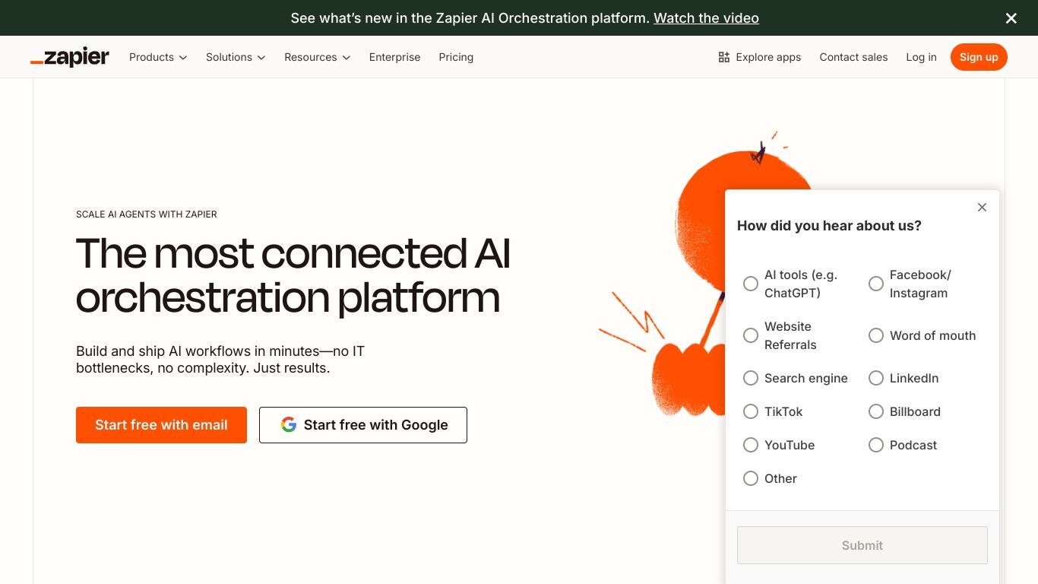Open the Products menu
Viewport: 1038px width, 584px height.
coord(158,57)
